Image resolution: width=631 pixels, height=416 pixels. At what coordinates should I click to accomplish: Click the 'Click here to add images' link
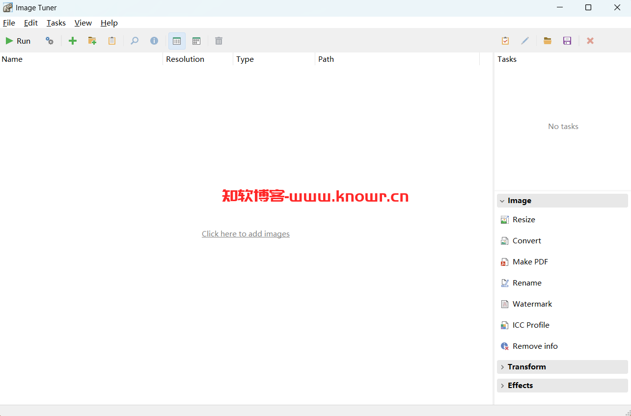[x=246, y=234]
